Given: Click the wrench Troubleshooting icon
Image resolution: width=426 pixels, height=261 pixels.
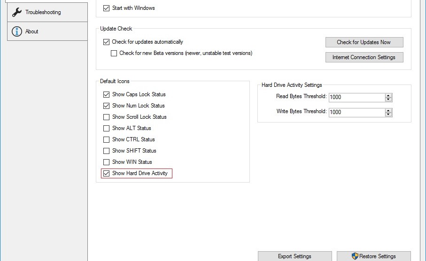Looking at the screenshot, I should coord(17,12).
